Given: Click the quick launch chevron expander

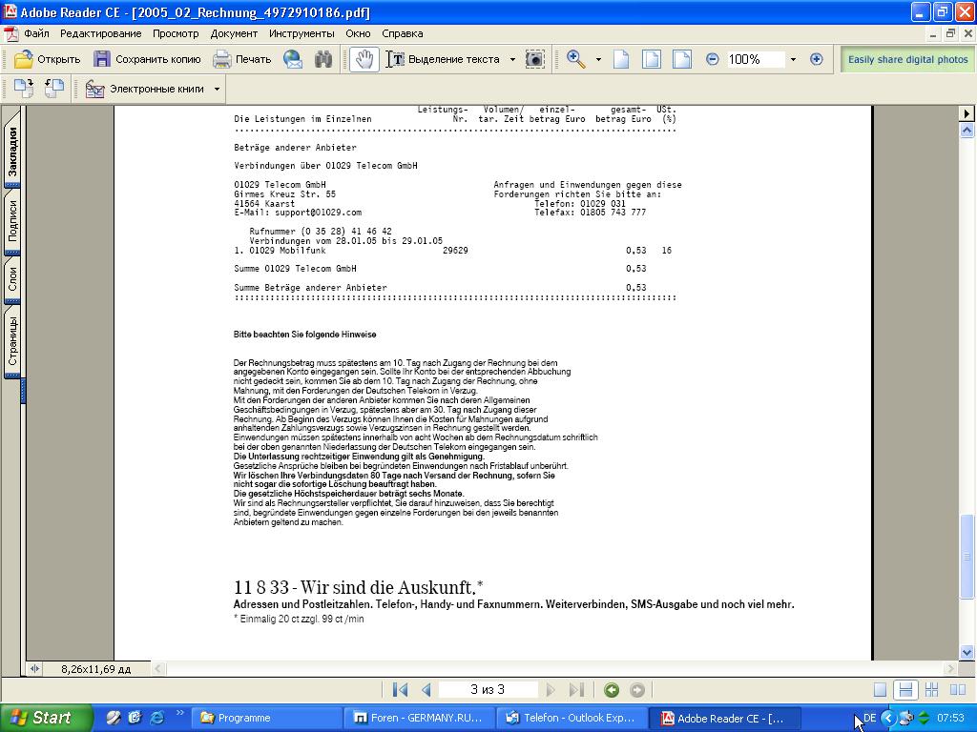Looking at the screenshot, I should 180,713.
